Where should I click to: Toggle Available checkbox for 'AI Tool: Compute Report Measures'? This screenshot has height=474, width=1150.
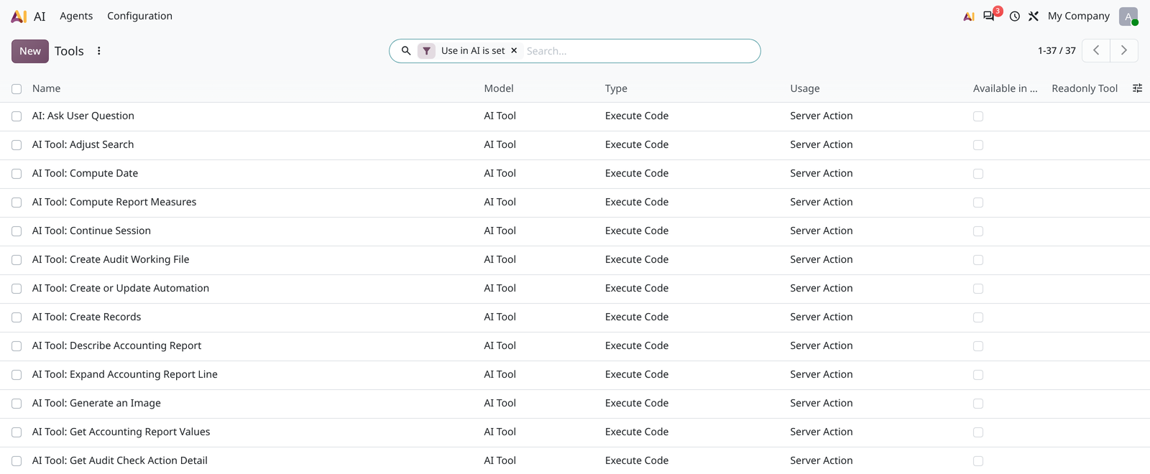[978, 203]
